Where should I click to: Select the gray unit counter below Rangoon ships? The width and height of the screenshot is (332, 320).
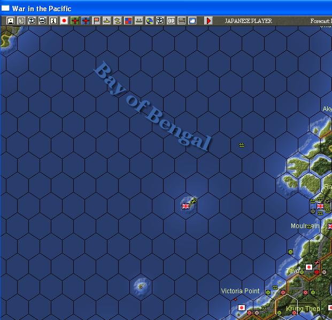(x=313, y=211)
